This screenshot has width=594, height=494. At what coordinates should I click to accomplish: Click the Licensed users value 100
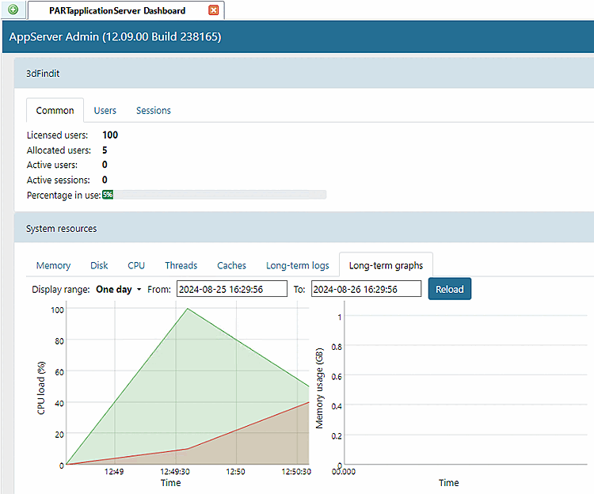(110, 135)
